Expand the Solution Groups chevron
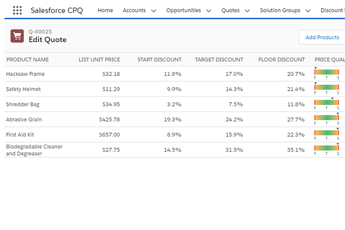Screen dimensions: 345x230 click(308, 10)
